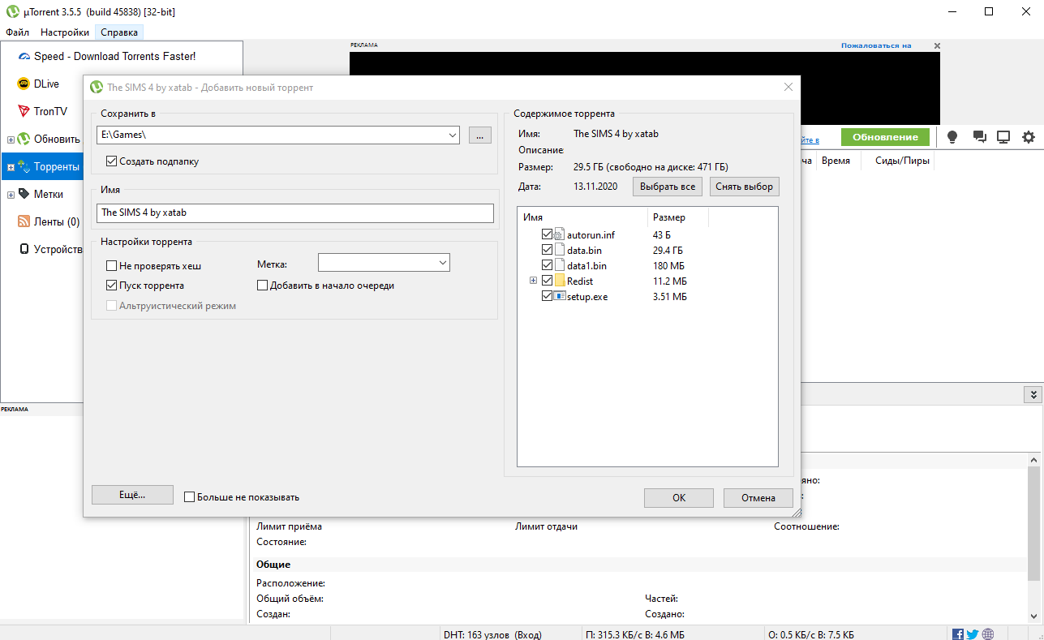Image resolution: width=1044 pixels, height=640 pixels.
Task: Click the Метки tag icon
Action: point(24,194)
